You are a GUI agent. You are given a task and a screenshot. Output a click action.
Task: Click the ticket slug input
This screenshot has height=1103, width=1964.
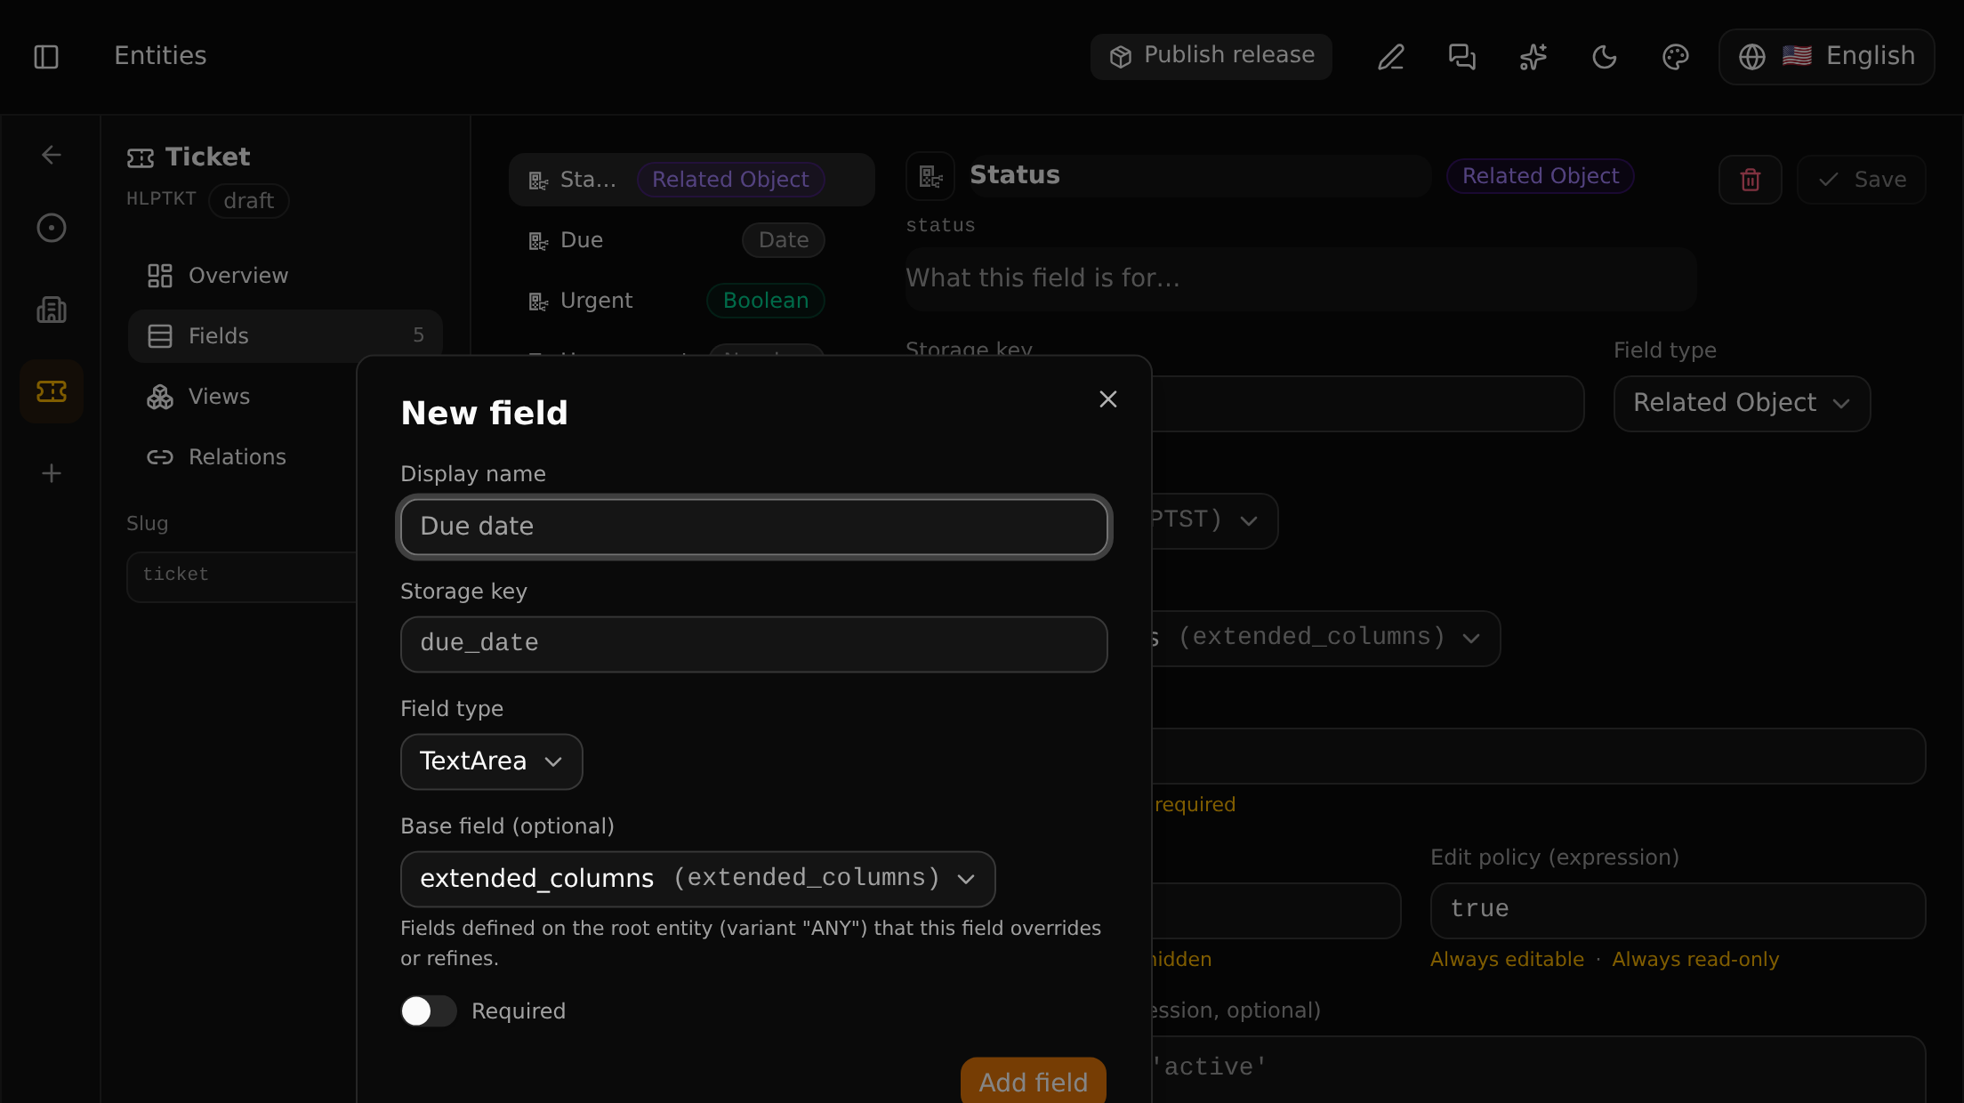click(x=242, y=576)
